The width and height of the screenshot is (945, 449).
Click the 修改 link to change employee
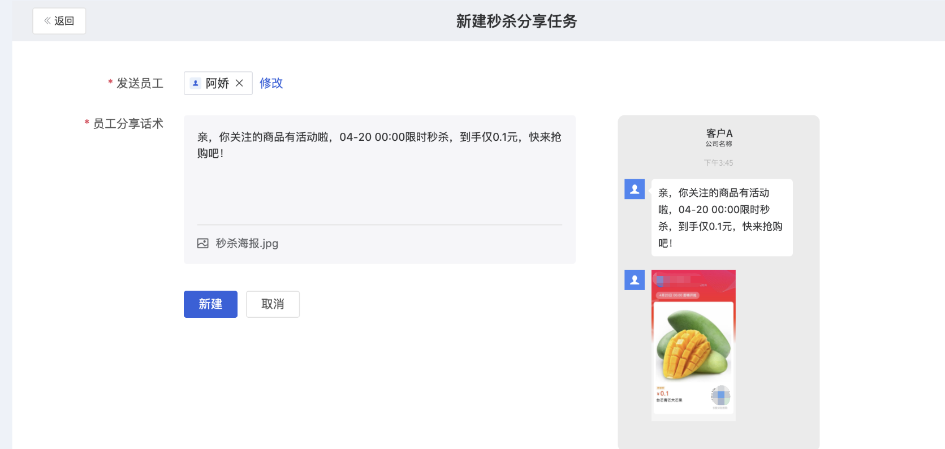coord(271,83)
